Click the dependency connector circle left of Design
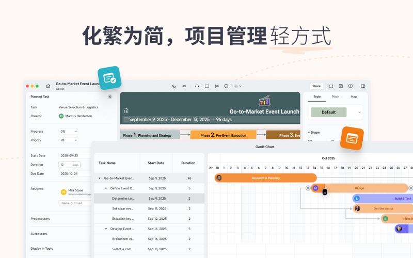This screenshot has height=258, width=413. click(308, 188)
